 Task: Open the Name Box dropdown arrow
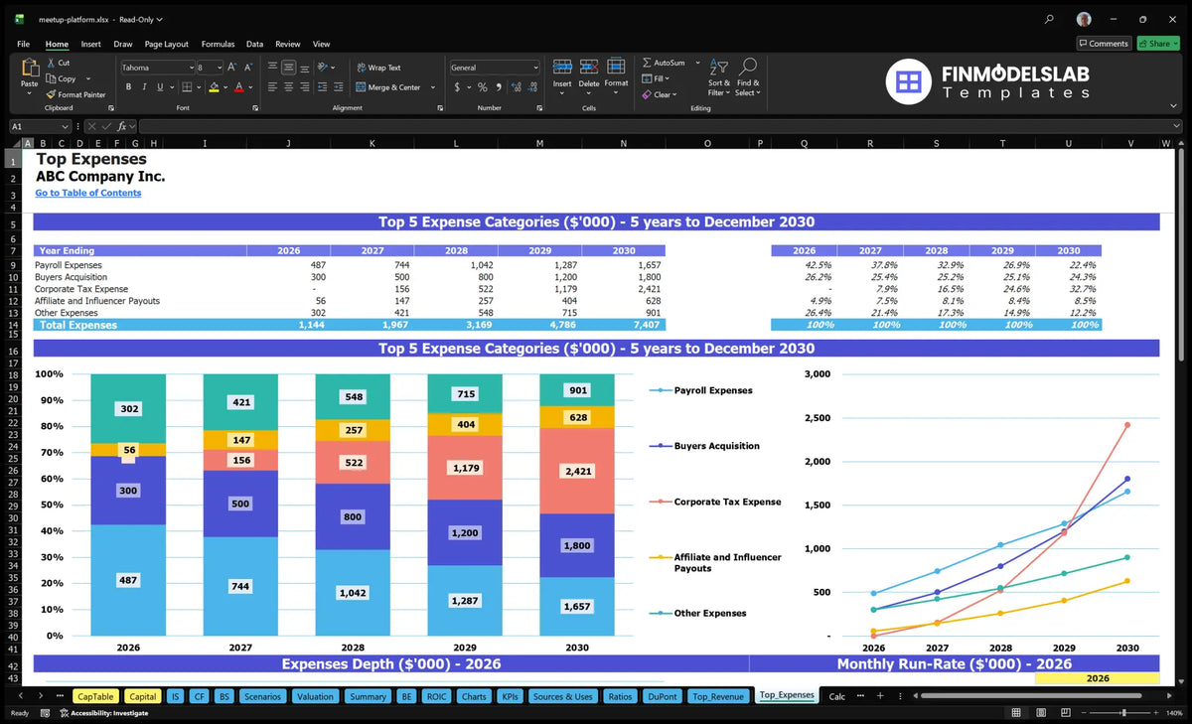65,126
